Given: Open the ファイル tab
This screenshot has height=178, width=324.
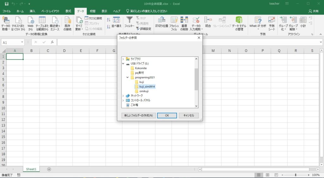Looking at the screenshot, I should tap(6, 11).
